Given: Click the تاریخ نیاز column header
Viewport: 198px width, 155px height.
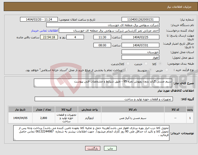Looking at the screenshot, I should 20,109.
